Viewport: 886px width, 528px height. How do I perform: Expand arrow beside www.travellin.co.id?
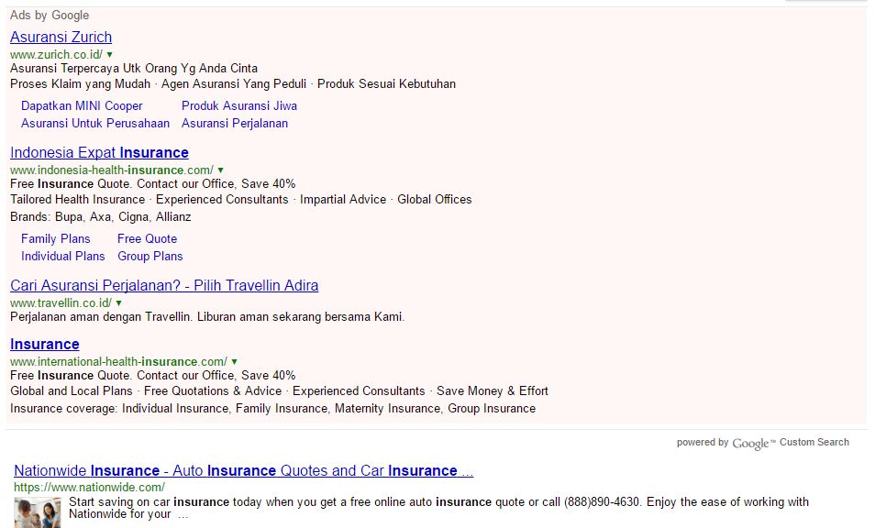tap(118, 303)
